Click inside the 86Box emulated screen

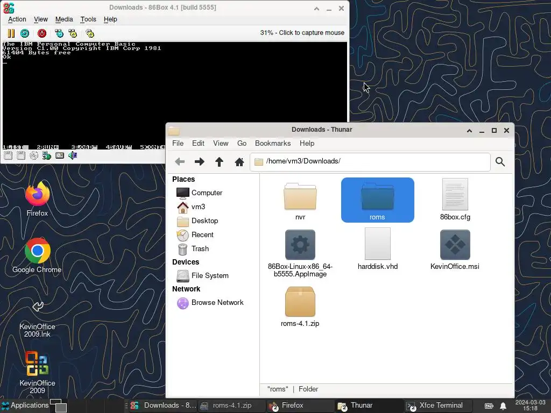point(175,96)
